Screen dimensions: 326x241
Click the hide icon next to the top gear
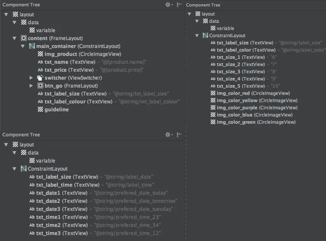pyautogui.click(x=178, y=5)
